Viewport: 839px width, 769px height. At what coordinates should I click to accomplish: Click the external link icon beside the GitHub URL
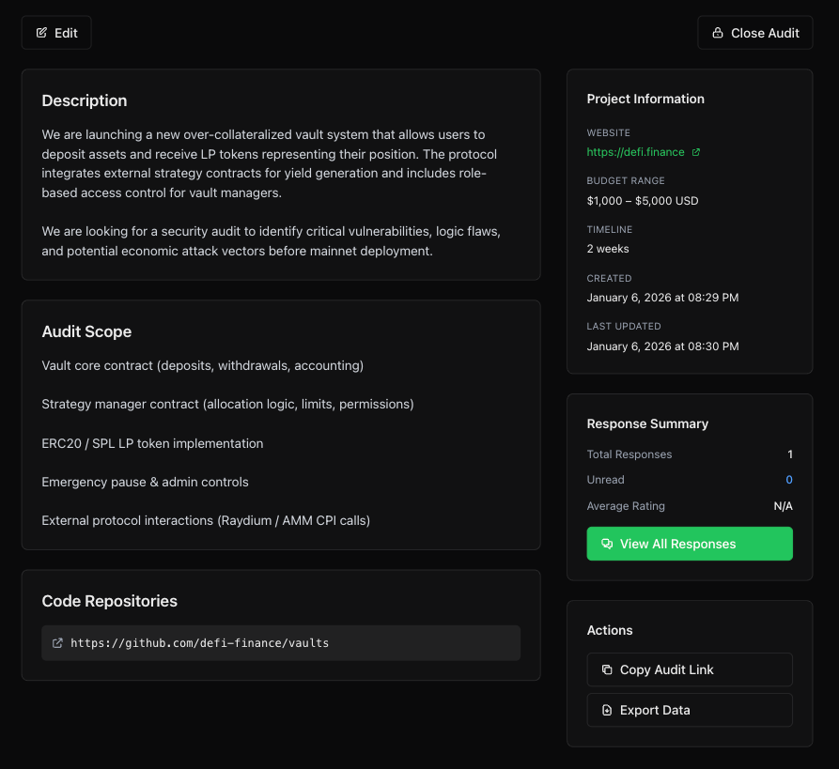[57, 643]
